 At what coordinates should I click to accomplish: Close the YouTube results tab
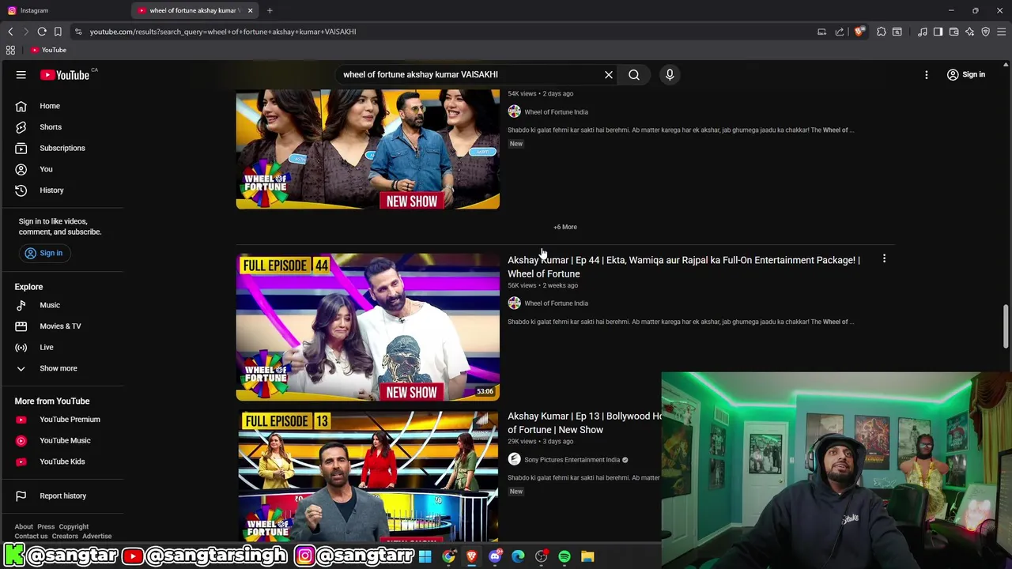pyautogui.click(x=250, y=10)
